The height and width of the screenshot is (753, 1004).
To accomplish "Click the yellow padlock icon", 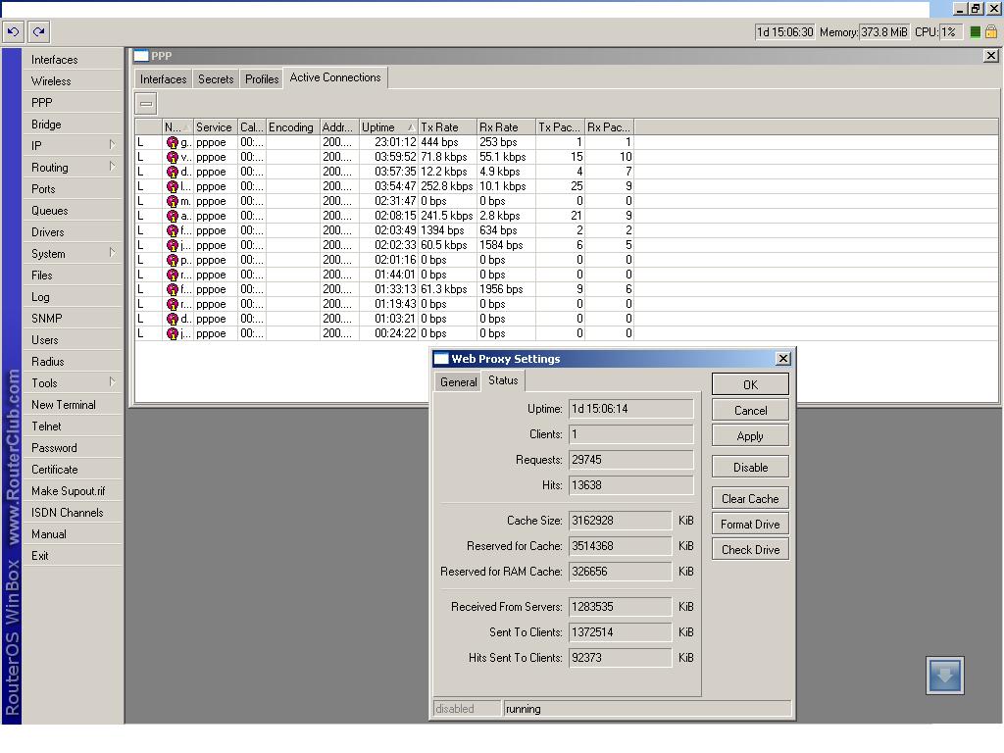I will click(990, 31).
